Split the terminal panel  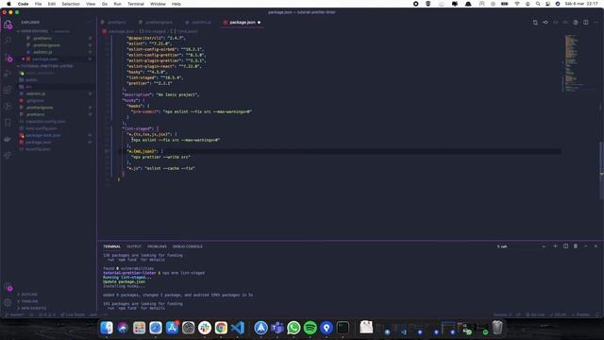point(565,246)
